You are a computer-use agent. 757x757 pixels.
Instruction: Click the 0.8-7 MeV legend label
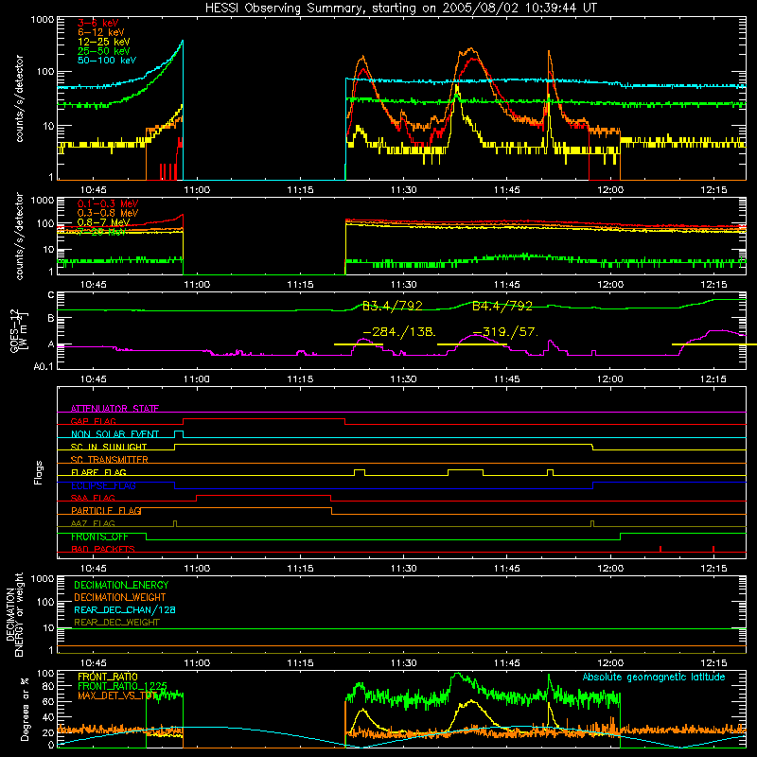[104, 222]
